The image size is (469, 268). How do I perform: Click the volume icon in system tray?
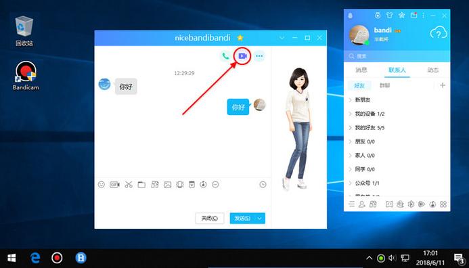[x=392, y=258]
